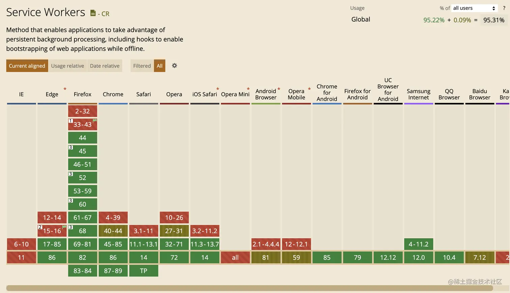Click the Safari TP version cell
This screenshot has width=510, height=293.
click(144, 271)
